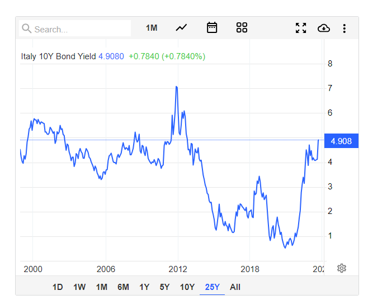Click the 2000 label on time axis
This screenshot has width=368, height=300.
33,269
